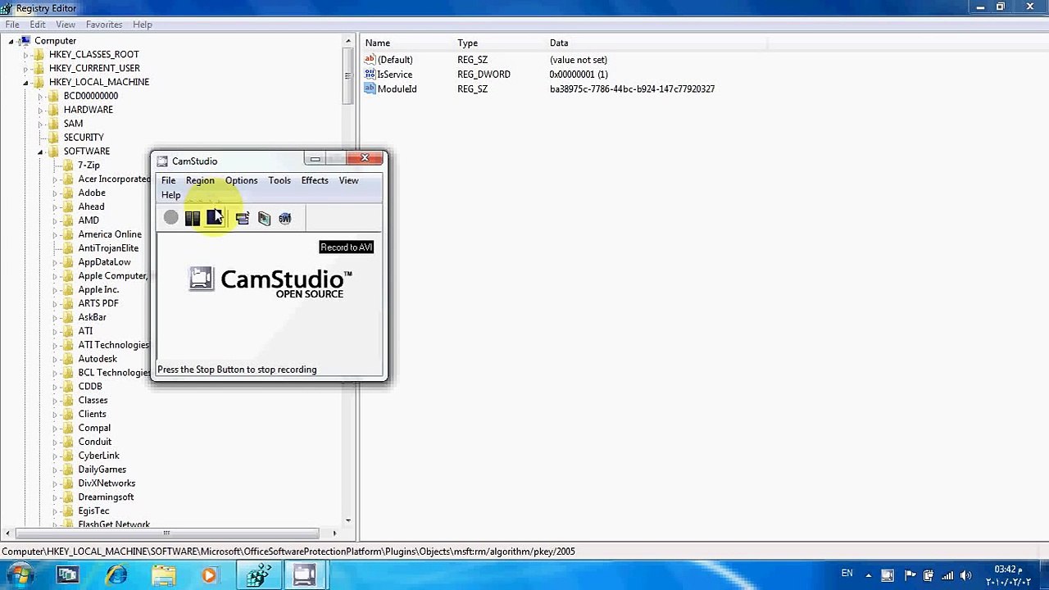
Task: Expand the Adobe key
Action: pyautogui.click(x=55, y=193)
